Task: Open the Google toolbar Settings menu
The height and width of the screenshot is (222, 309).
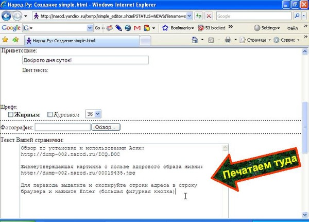Action: pos(270,28)
